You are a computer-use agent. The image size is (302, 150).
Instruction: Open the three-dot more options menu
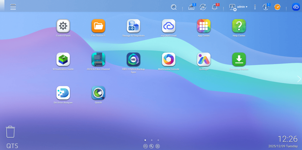[255, 7]
